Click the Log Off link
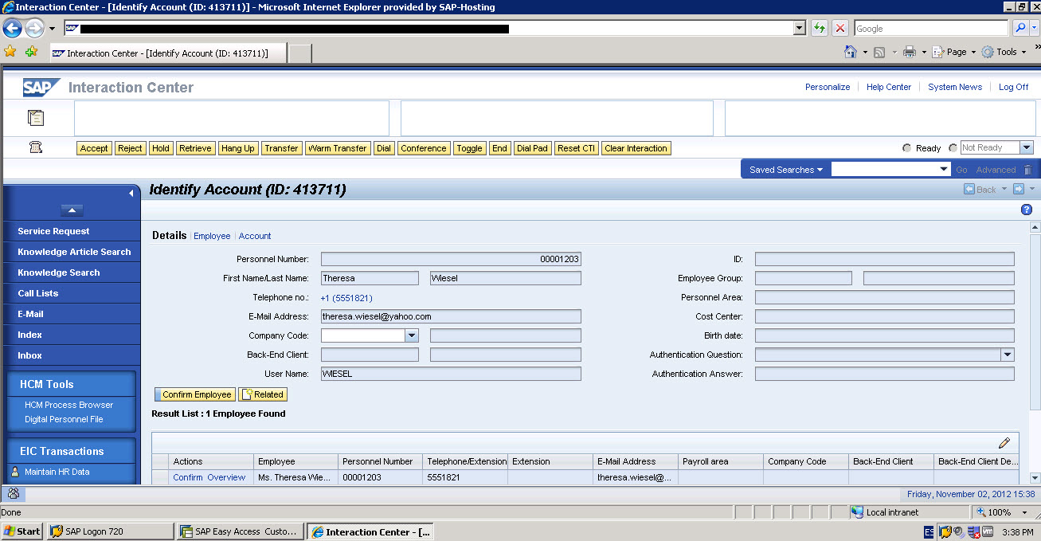 click(x=1013, y=87)
